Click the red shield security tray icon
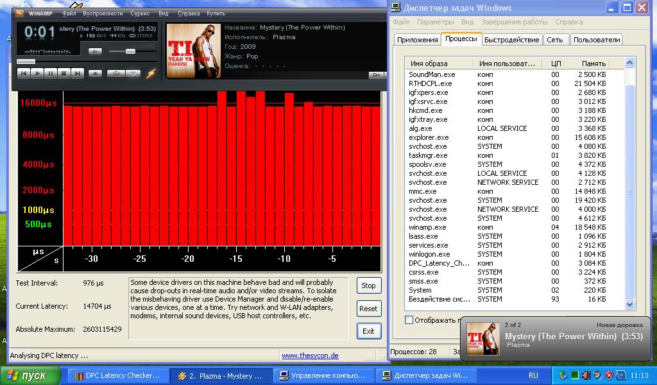This screenshot has height=385, width=657. tap(610, 375)
